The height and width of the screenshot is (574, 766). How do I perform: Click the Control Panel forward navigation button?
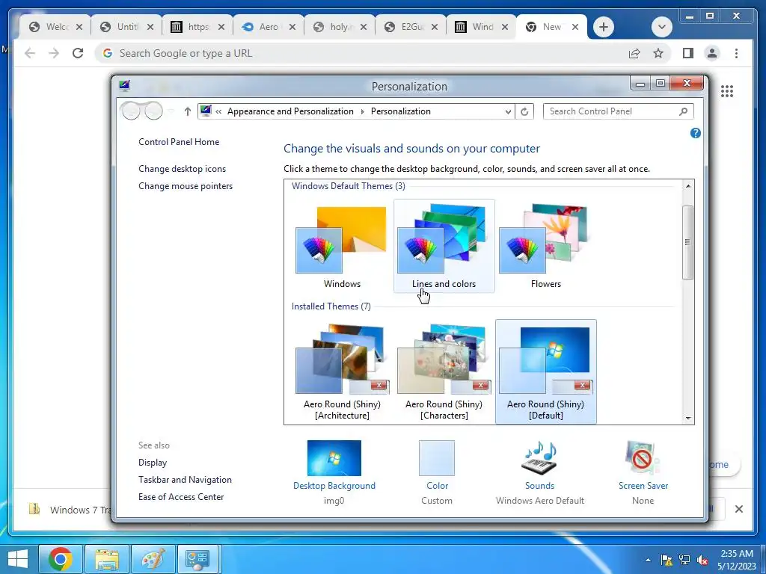(x=153, y=111)
